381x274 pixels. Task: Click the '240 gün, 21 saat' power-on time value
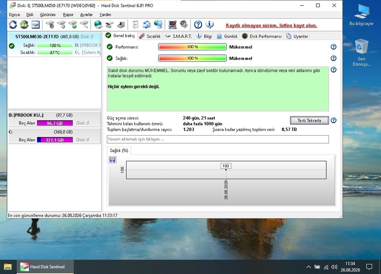point(199,118)
